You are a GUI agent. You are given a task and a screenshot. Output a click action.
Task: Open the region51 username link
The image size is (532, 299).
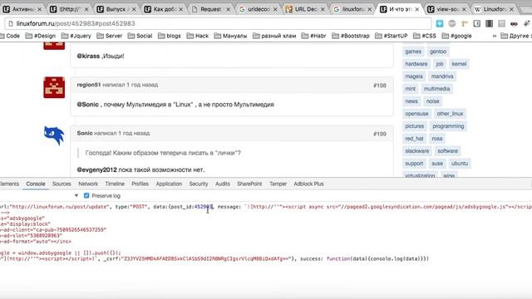[89, 85]
